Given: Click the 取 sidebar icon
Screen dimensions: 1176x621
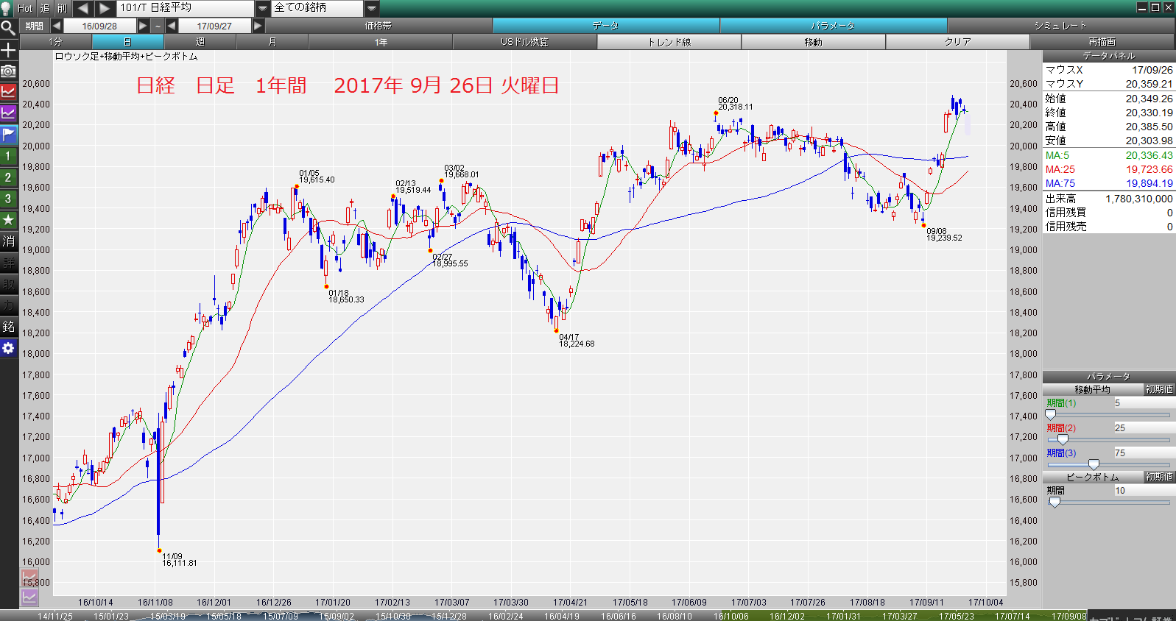Looking at the screenshot, I should (x=8, y=284).
